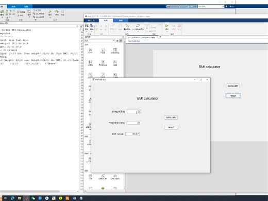Expand the Run dropdown arrow in MATLAB toolbar
268x201 pixels.
[x=50, y=17]
